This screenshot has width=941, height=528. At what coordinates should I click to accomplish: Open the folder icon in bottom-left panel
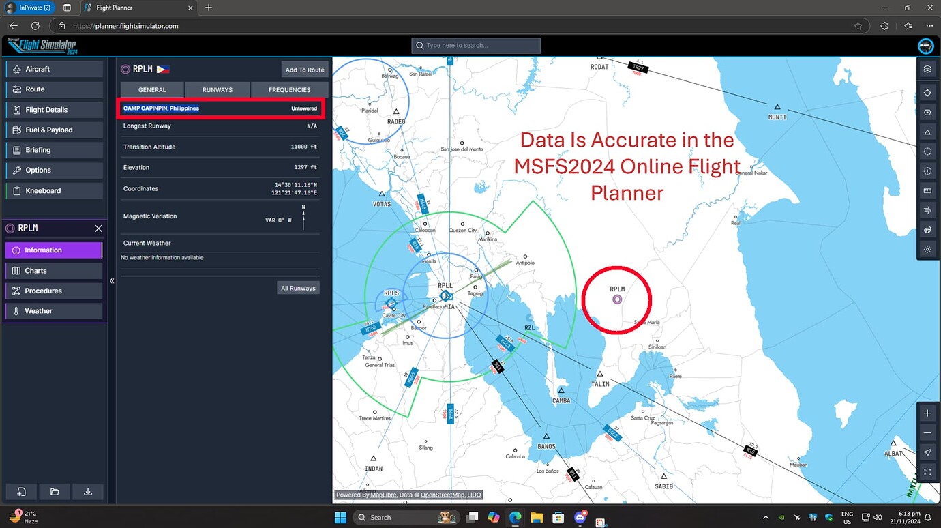pos(54,491)
